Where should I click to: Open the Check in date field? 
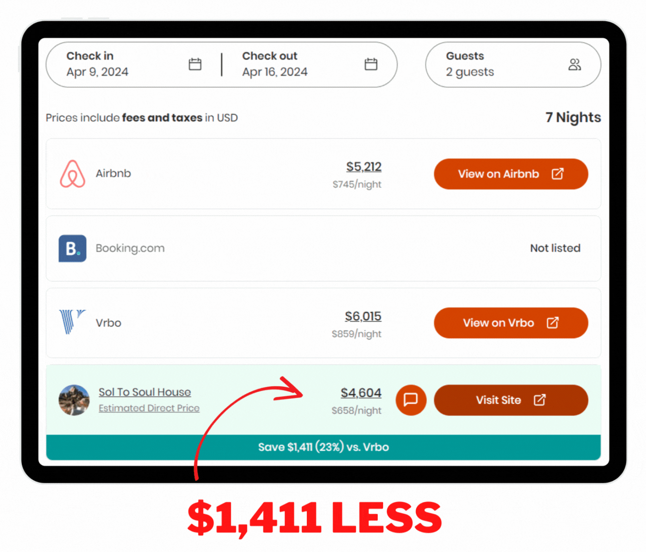[134, 65]
